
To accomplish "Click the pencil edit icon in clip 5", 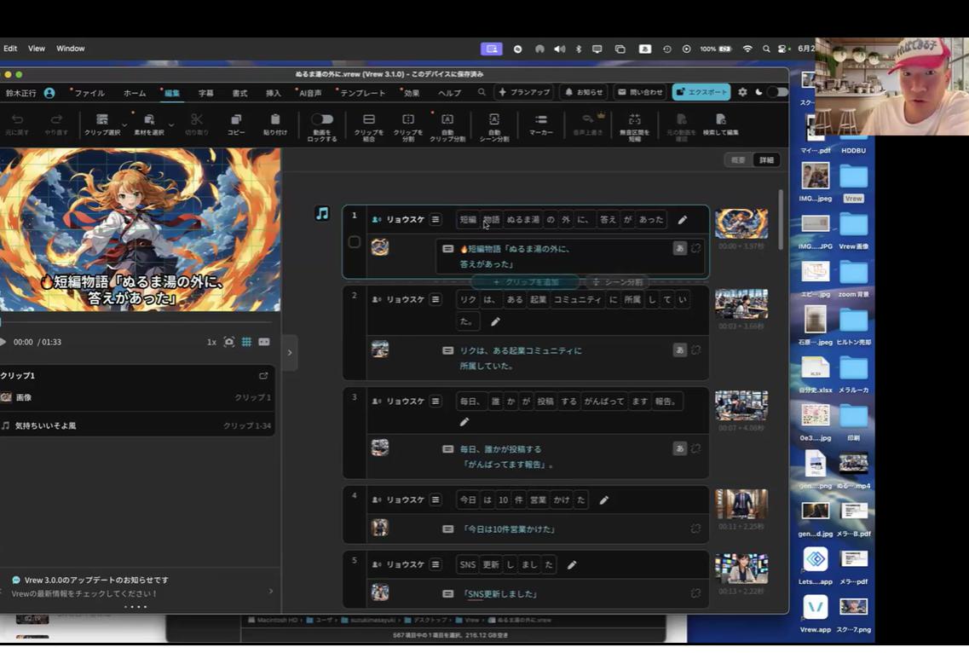I will pos(572,564).
